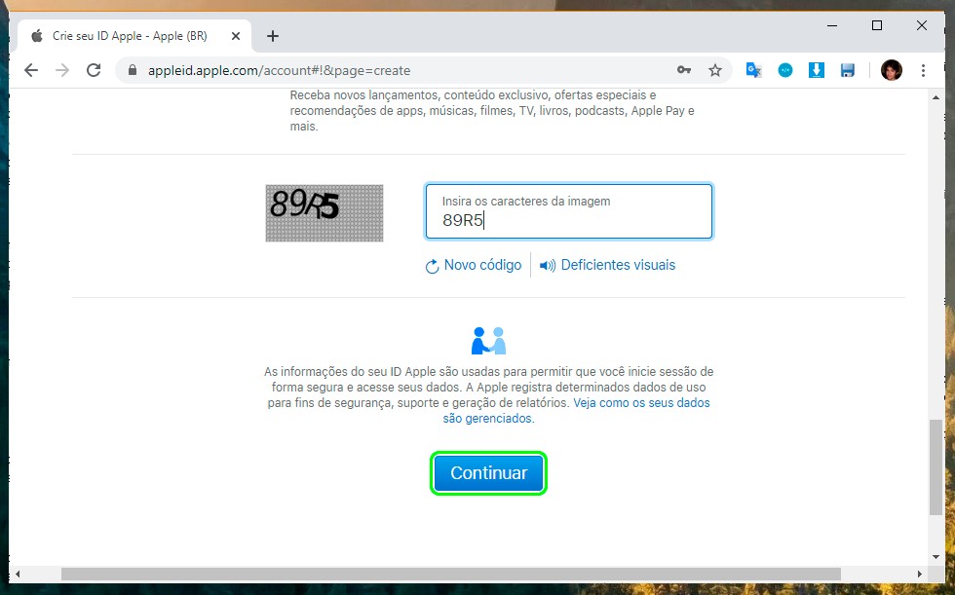Screen dimensions: 955x595
Task: Bookmark this page with the star icon
Action: pyautogui.click(x=715, y=70)
